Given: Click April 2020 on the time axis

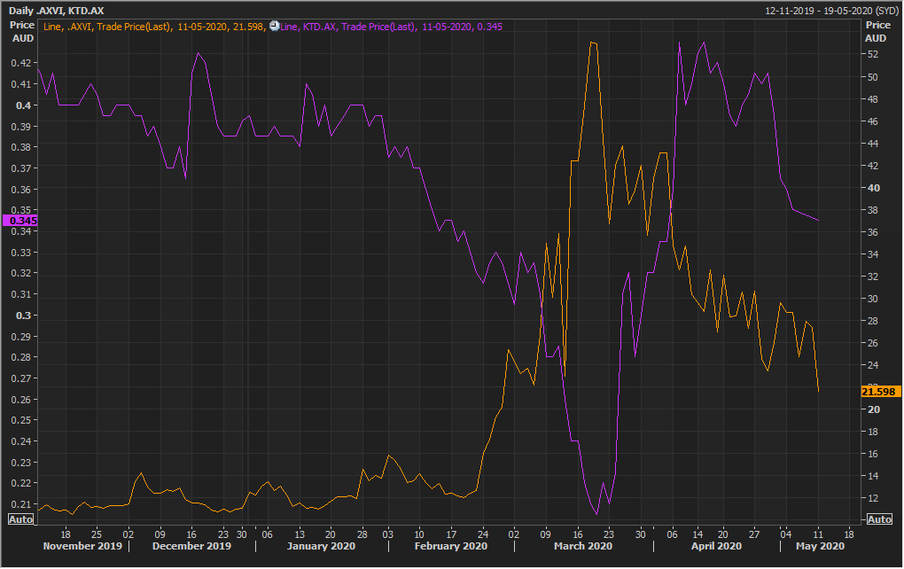Looking at the screenshot, I should point(716,546).
